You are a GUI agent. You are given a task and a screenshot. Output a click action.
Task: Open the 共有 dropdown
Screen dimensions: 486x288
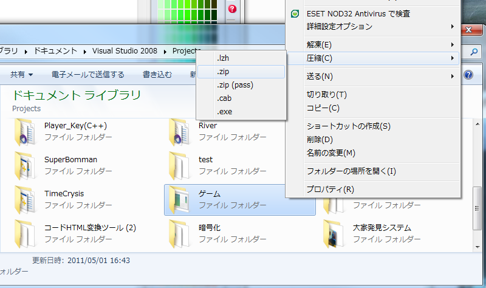[x=21, y=75]
